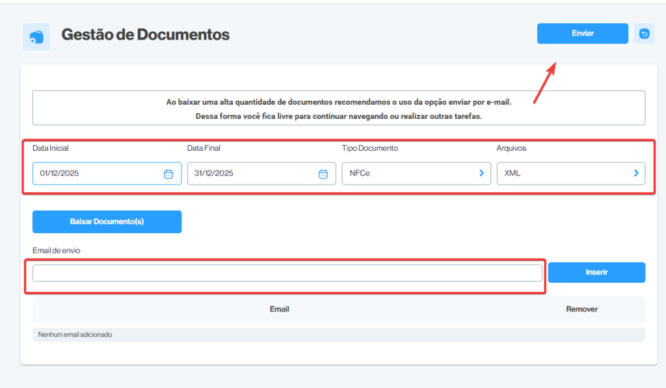Select the NFCe value in Tipo Documento
This screenshot has width=666, height=388.
click(x=360, y=174)
